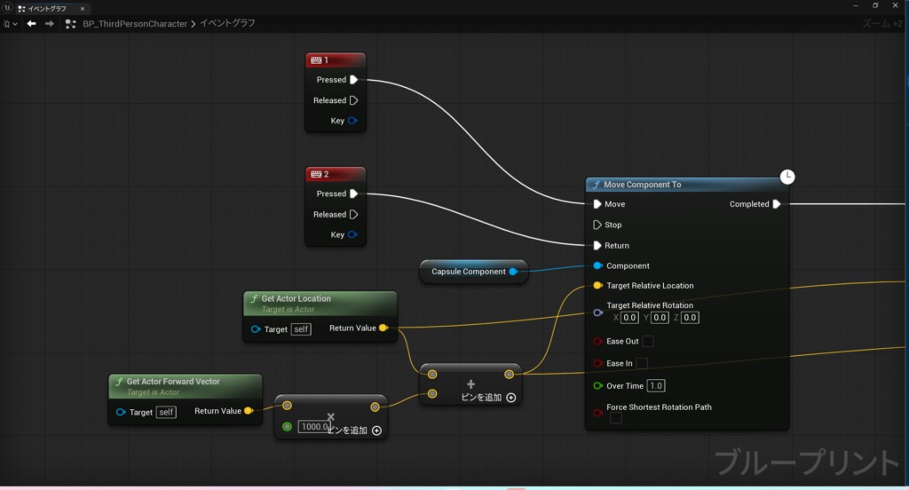Click the Completed output exec pin
Image resolution: width=909 pixels, height=490 pixels.
coord(777,204)
